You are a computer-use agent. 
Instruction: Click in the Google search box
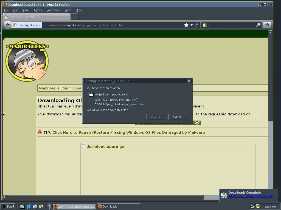[233, 25]
